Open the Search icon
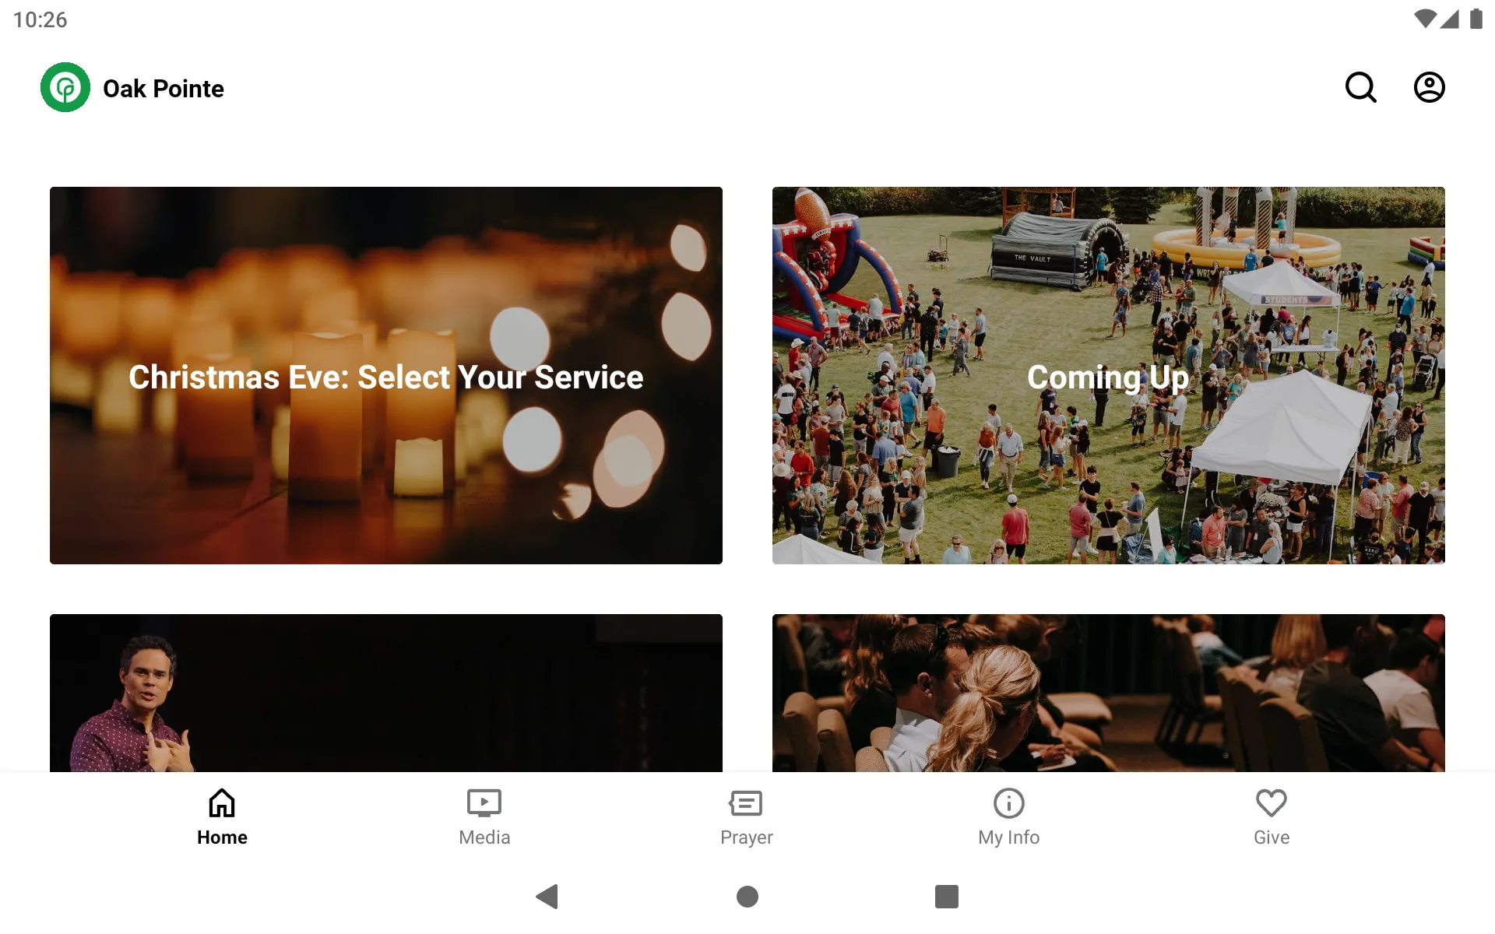The image size is (1495, 934). (x=1363, y=87)
